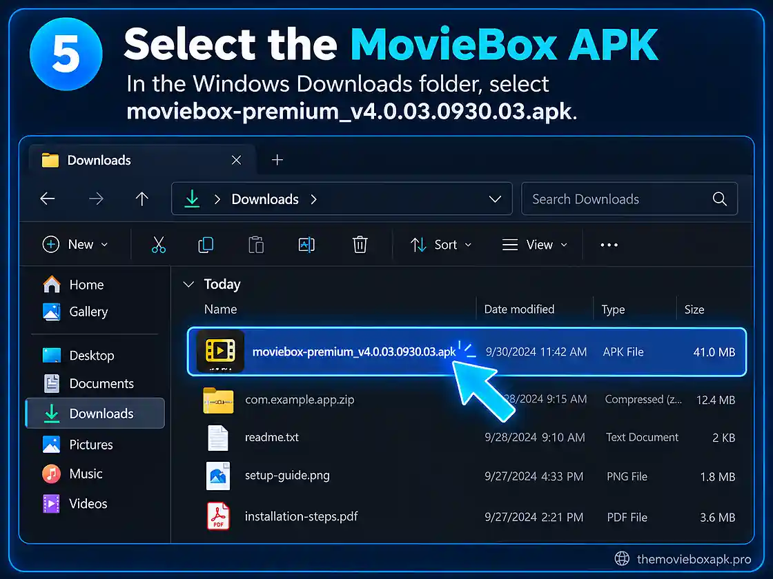Click Downloads in the address path

[x=265, y=199]
